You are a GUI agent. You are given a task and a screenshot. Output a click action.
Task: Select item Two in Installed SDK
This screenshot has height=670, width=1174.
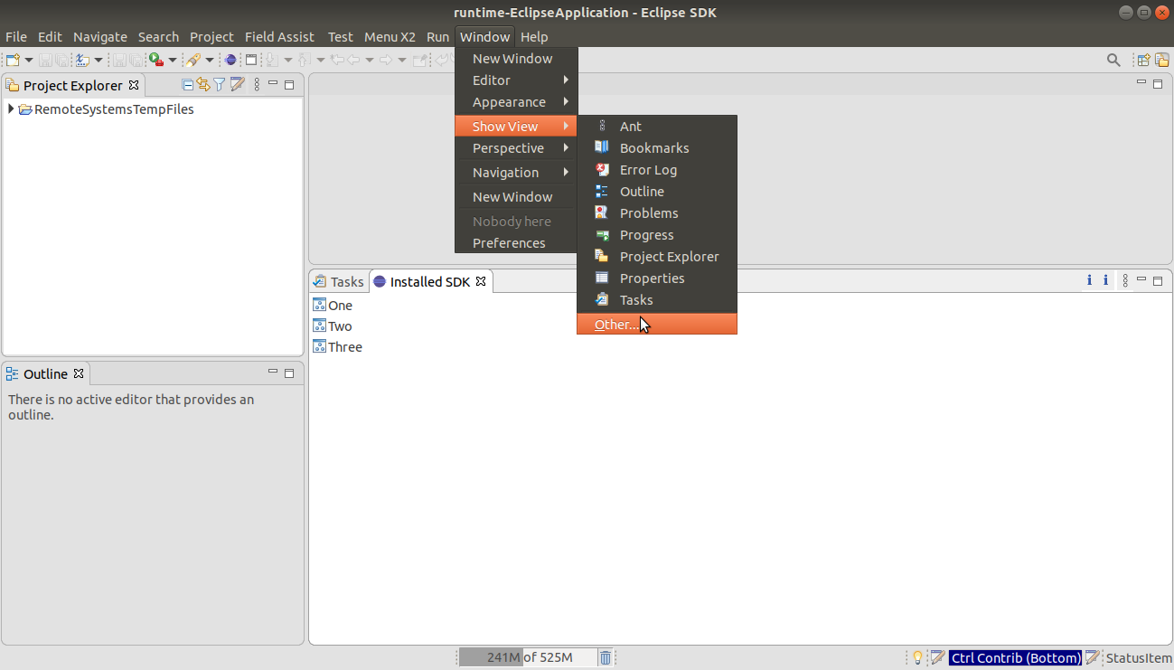(333, 326)
